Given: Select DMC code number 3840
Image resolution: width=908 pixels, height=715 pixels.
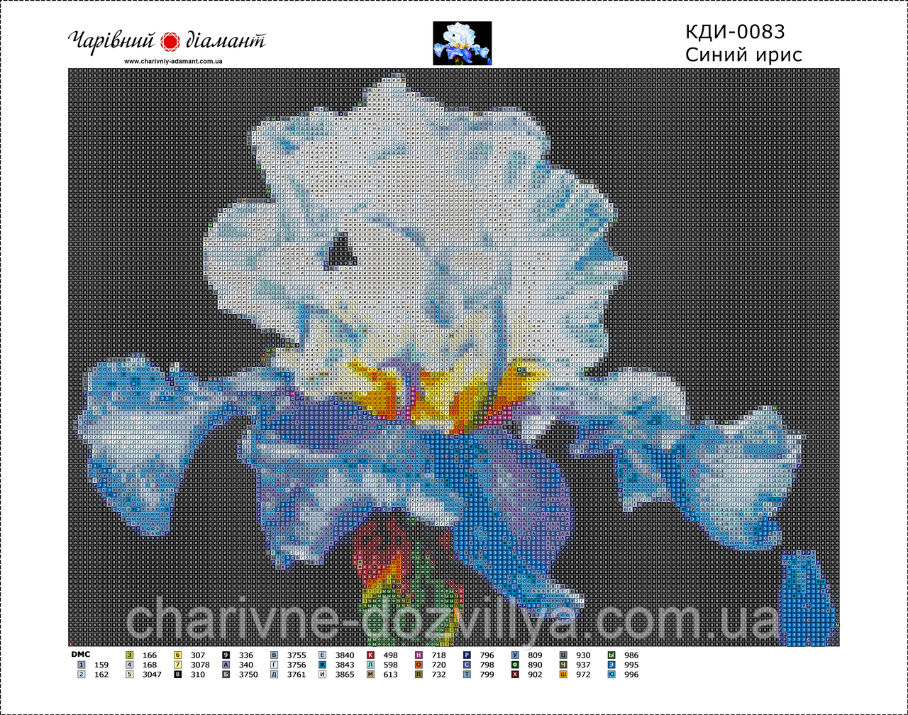Looking at the screenshot, I should [x=345, y=655].
